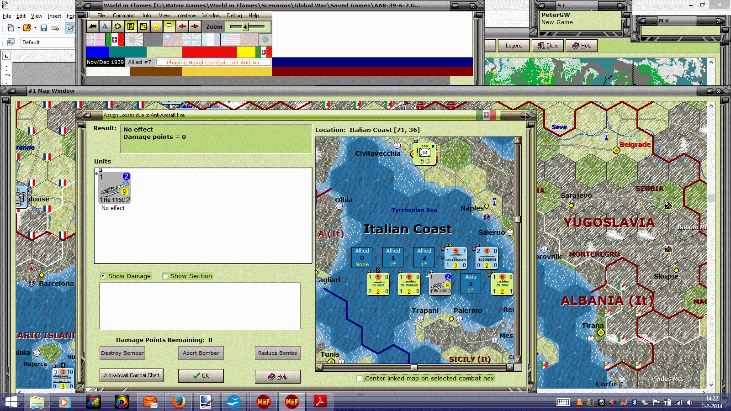Open the Interface menu
The height and width of the screenshot is (411, 731).
(x=186, y=16)
